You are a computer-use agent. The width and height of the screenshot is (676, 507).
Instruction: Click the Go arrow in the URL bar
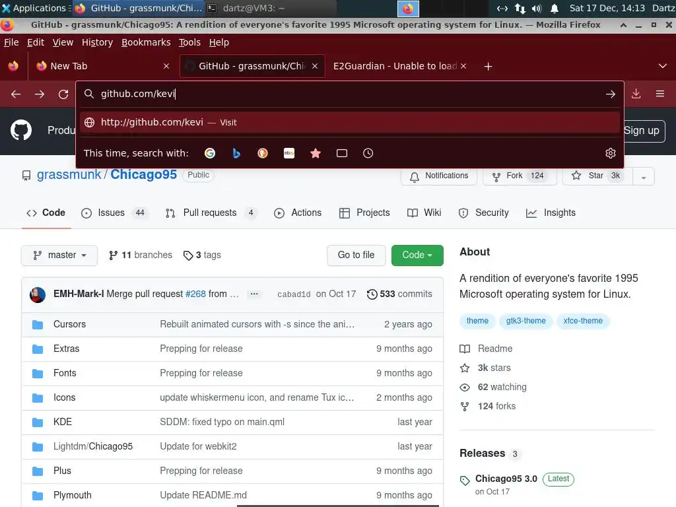610,94
